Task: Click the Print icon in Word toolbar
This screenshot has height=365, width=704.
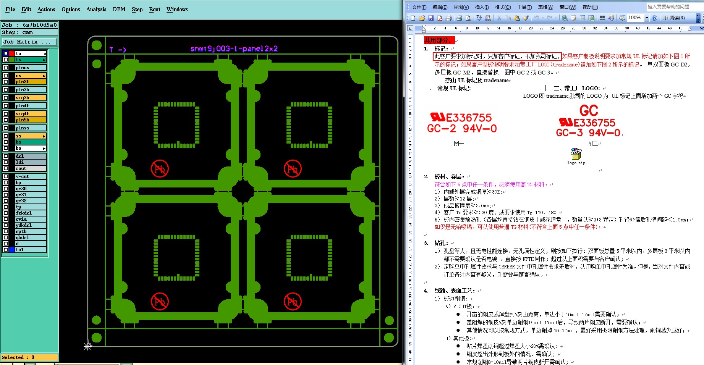Action: click(459, 18)
